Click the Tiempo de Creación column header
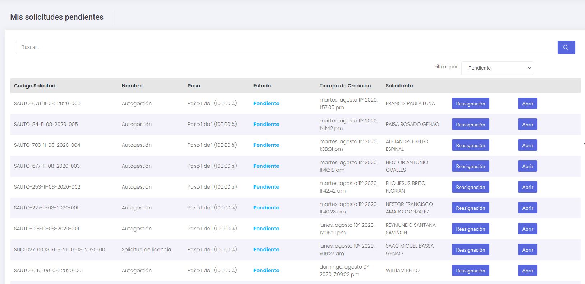 click(345, 86)
